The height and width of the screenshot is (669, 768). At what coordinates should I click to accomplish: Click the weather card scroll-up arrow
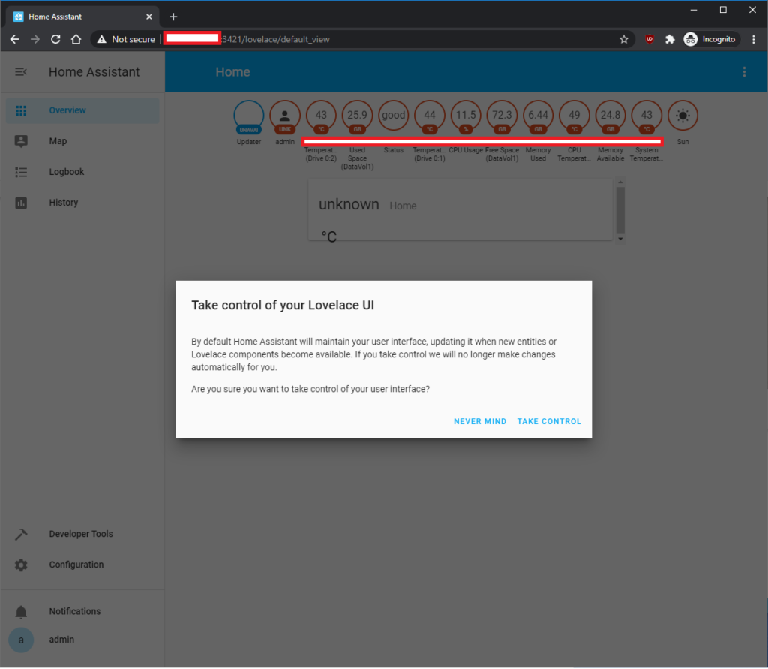pos(620,182)
